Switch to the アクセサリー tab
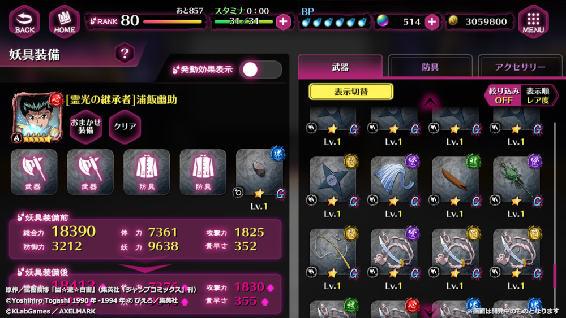The height and width of the screenshot is (318, 566). click(x=520, y=67)
